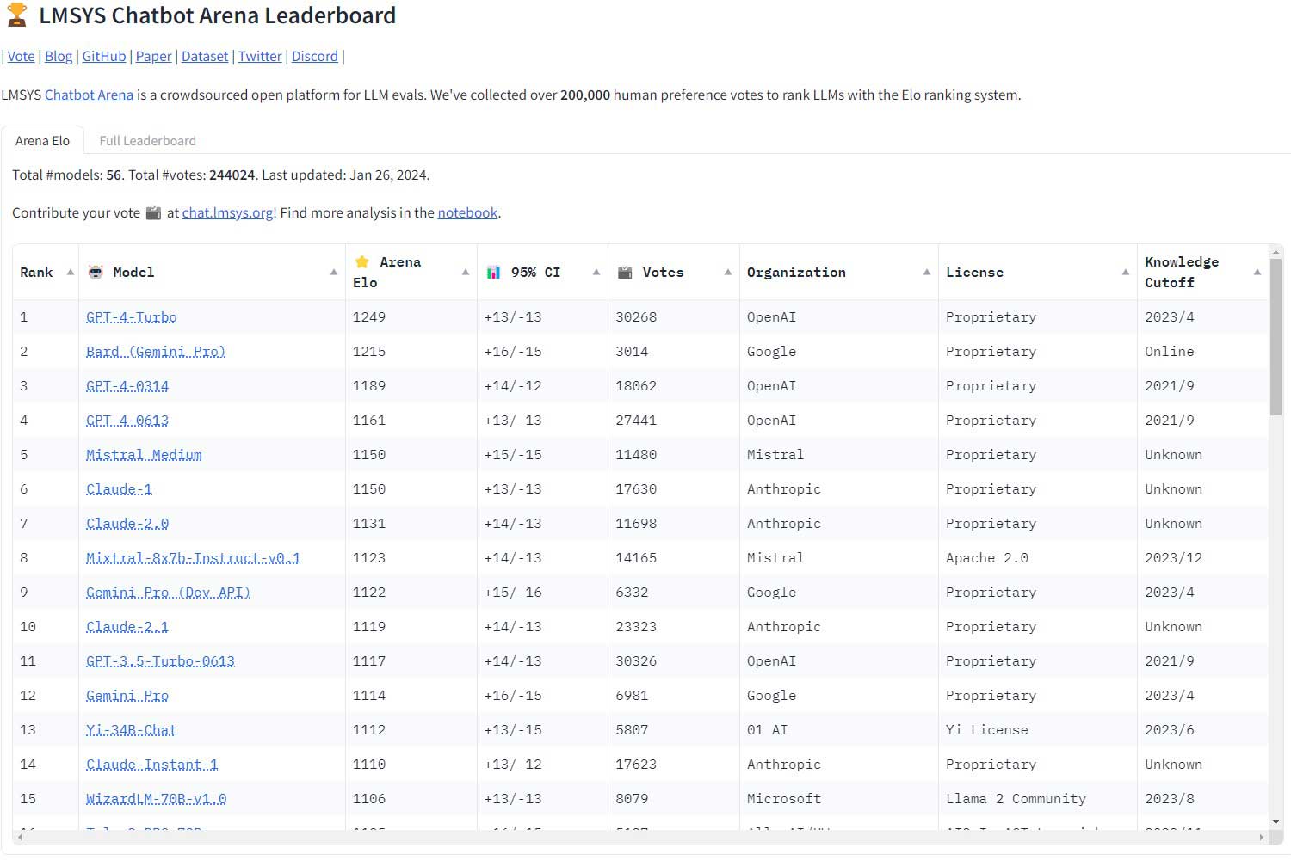Sort by Arena Elo column arrow
Viewport: 1291px width, 860px height.
[x=466, y=272]
